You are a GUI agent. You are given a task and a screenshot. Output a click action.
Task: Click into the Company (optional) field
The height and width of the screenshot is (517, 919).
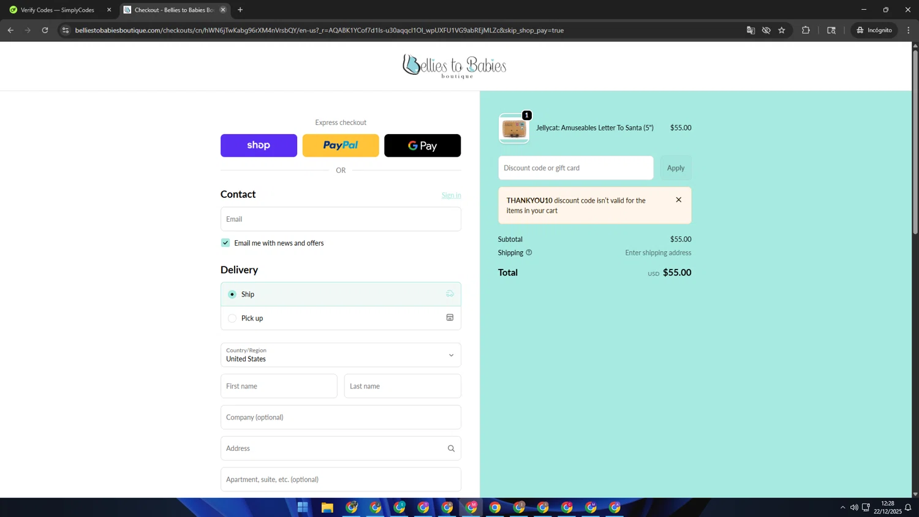click(341, 417)
